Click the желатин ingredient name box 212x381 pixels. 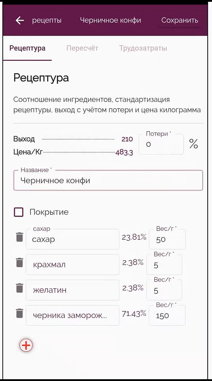[72, 290]
